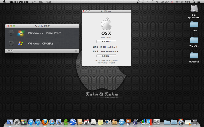Viewport: 204px width, 127px height.
Task: Launch iTunes from the Dock
Action: pyautogui.click(x=38, y=122)
